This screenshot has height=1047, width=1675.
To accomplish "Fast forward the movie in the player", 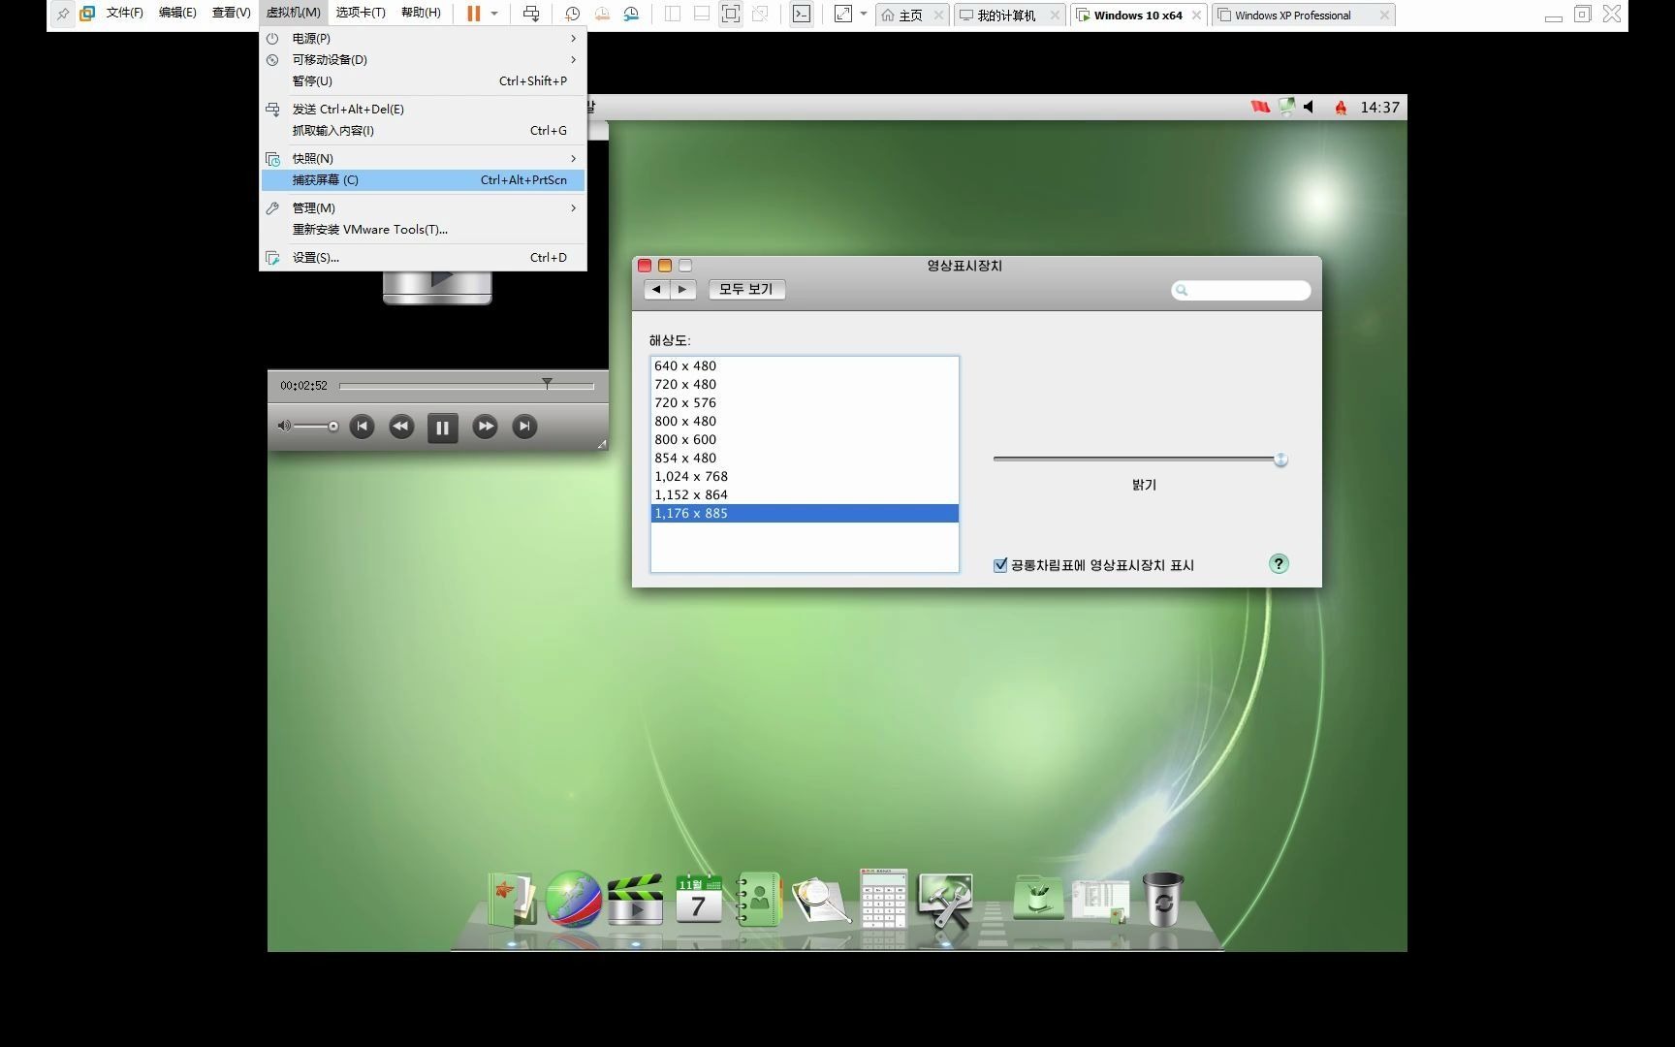I will [485, 427].
